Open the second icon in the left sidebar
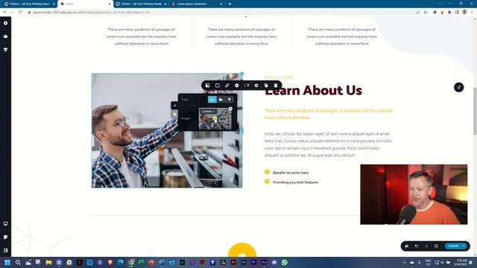The height and width of the screenshot is (268, 477). 5,36
